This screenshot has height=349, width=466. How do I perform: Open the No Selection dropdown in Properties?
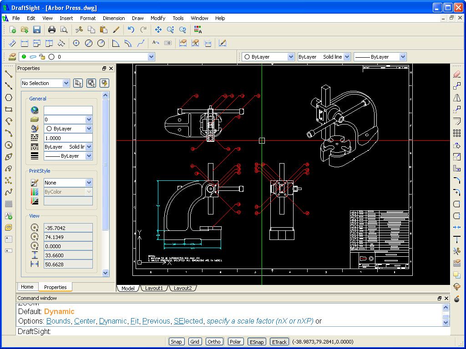coord(65,83)
